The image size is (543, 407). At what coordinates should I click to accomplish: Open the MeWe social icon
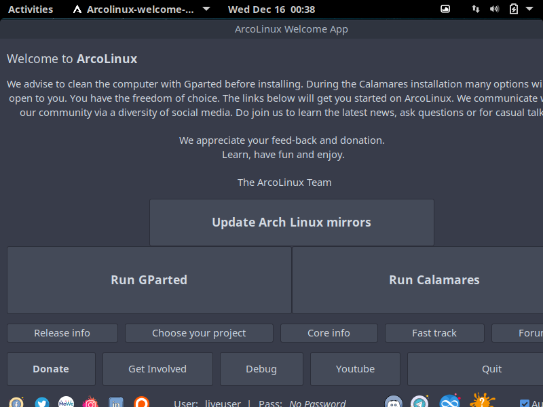(x=66, y=402)
